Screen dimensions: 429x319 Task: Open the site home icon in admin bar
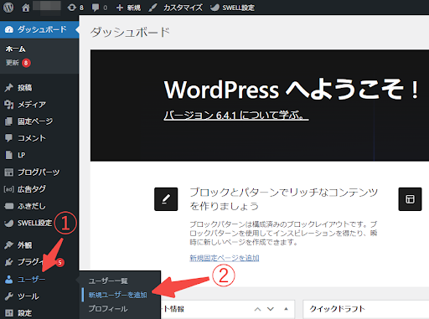coord(26,8)
